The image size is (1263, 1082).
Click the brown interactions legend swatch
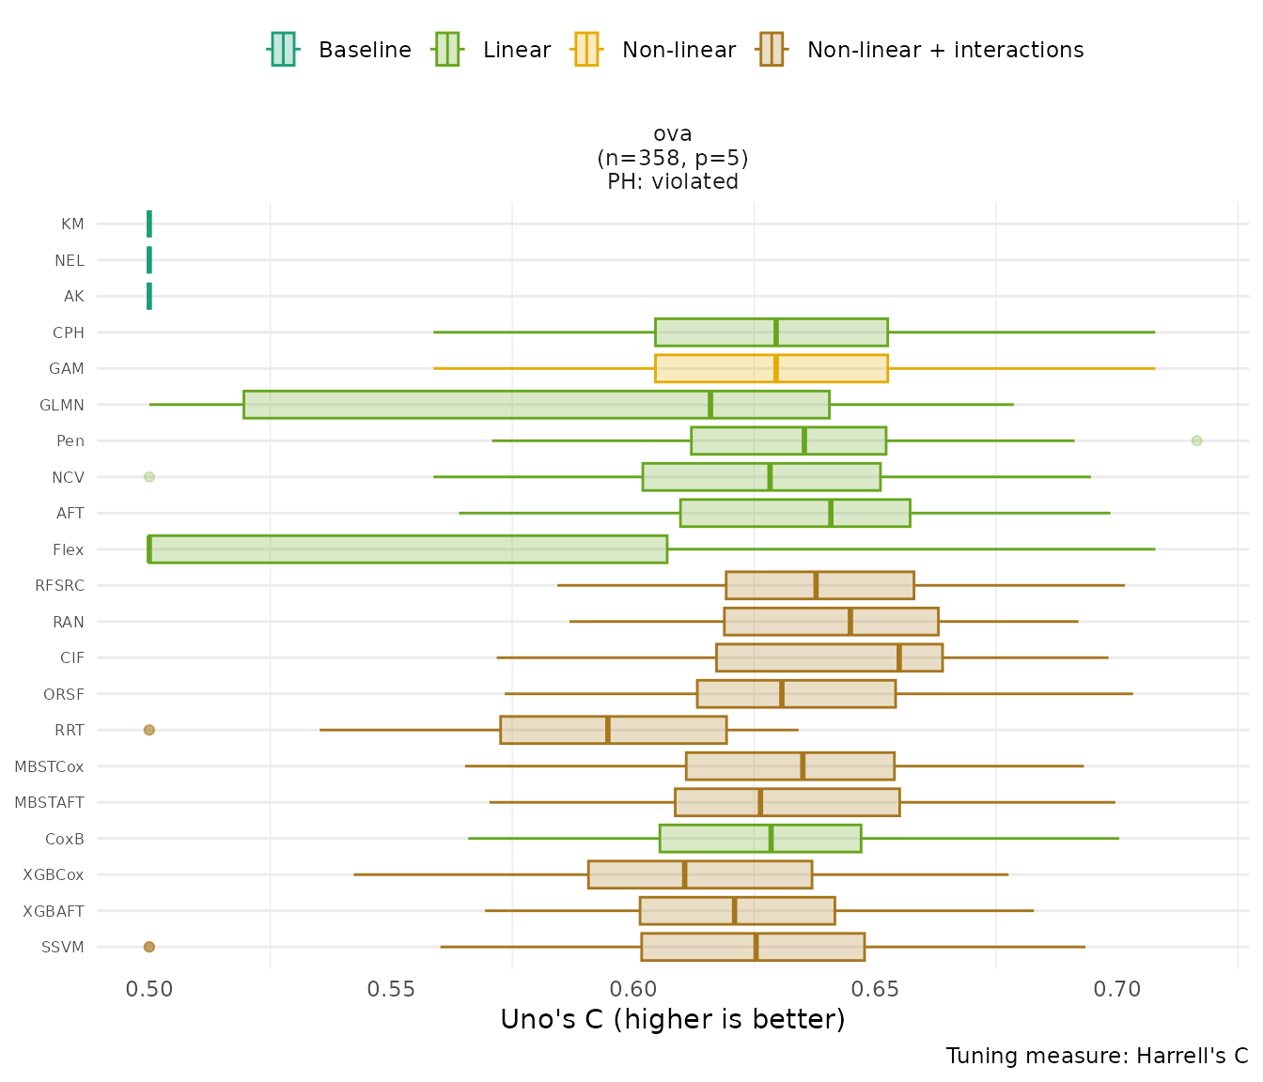(x=771, y=50)
